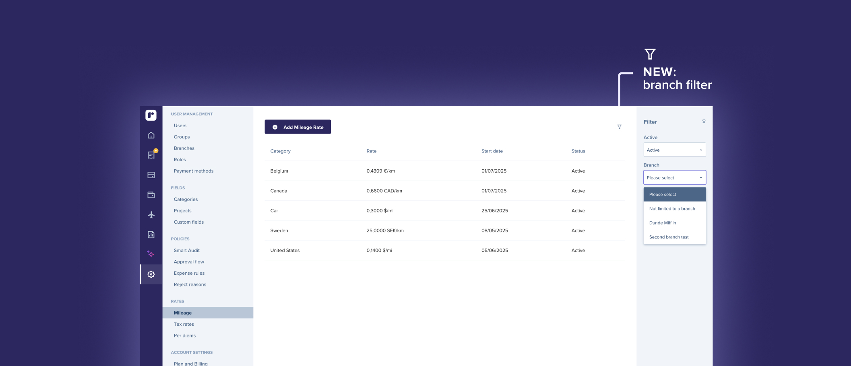Open the wallet icon in the sidebar
This screenshot has height=366, width=851.
pyautogui.click(x=151, y=195)
